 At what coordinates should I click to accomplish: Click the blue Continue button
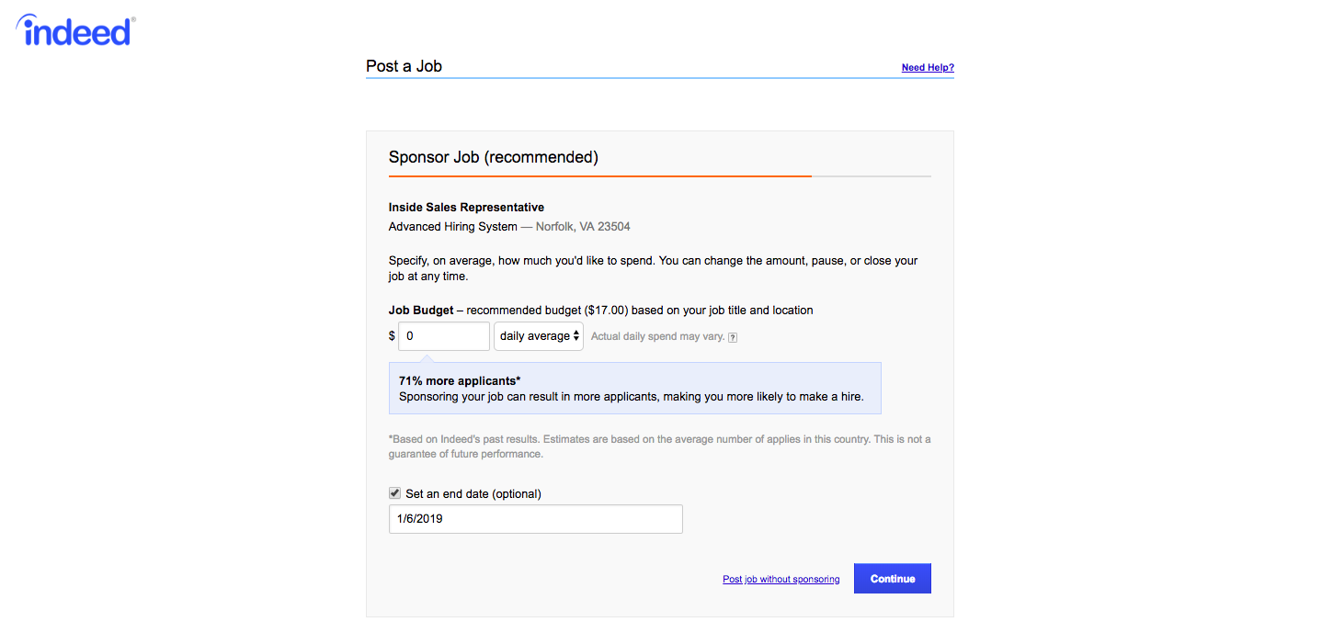click(893, 579)
